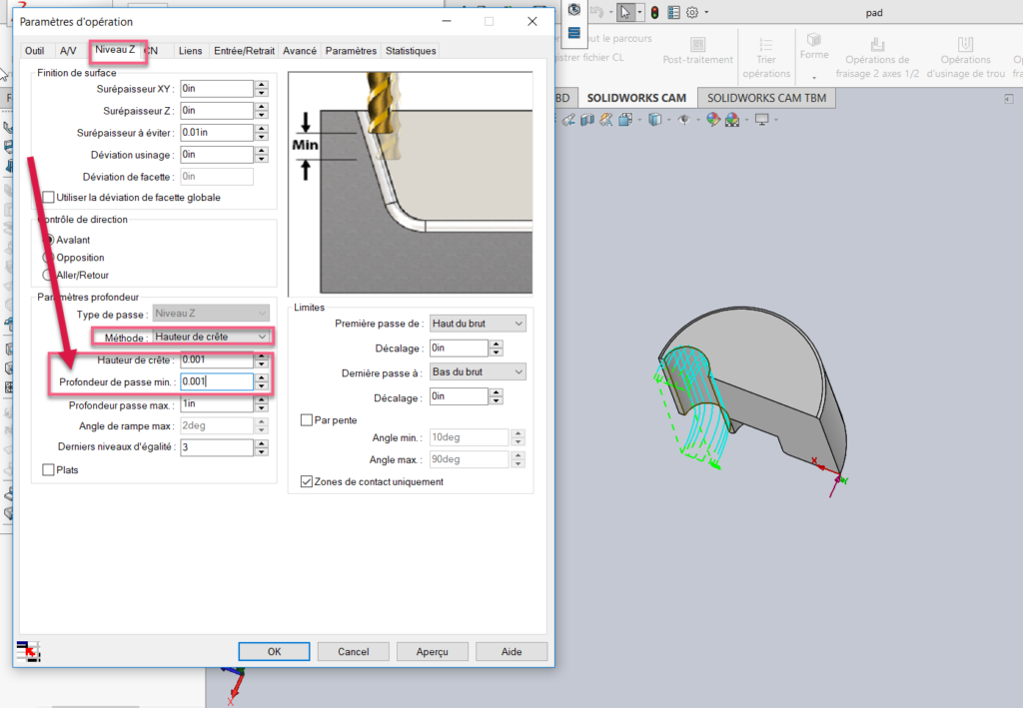
Task: Tick the Par pente checkbox
Action: (307, 420)
